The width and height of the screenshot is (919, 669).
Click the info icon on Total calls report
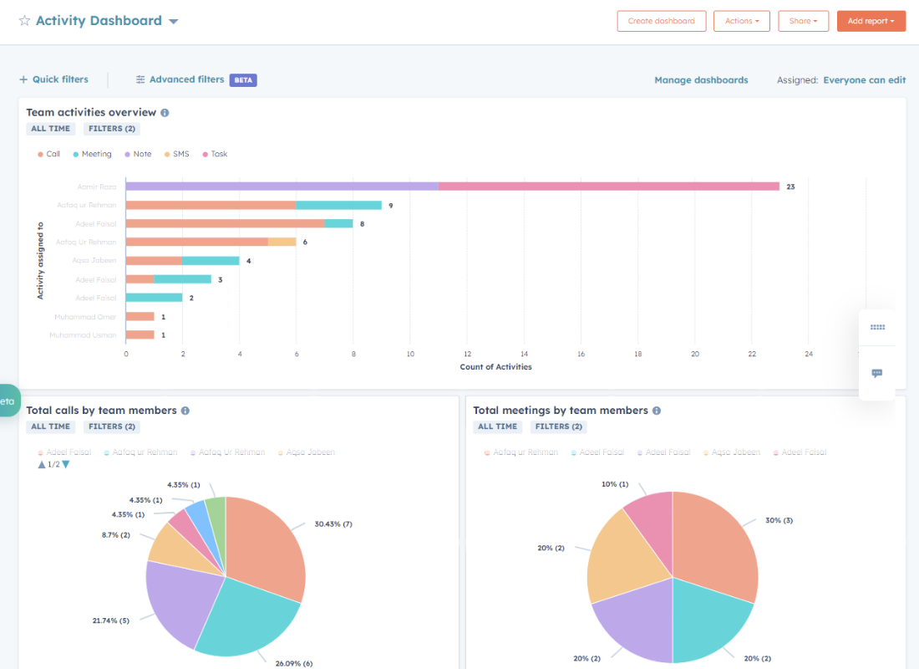click(x=185, y=411)
